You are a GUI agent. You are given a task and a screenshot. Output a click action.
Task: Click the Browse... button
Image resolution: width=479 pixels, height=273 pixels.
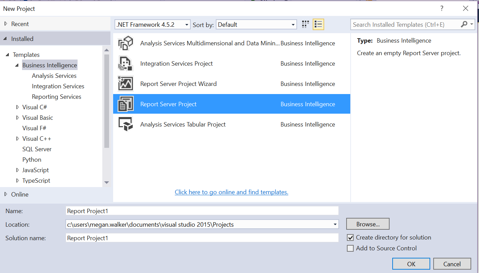click(368, 224)
